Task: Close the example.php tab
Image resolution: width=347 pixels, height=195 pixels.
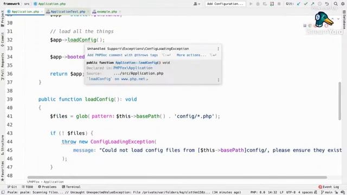Action: click(x=120, y=11)
